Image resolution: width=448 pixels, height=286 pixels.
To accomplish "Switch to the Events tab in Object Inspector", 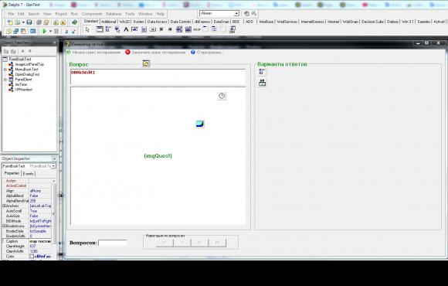I will pos(28,174).
